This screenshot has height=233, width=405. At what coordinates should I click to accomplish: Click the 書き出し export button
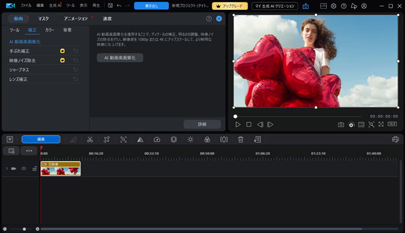(152, 6)
